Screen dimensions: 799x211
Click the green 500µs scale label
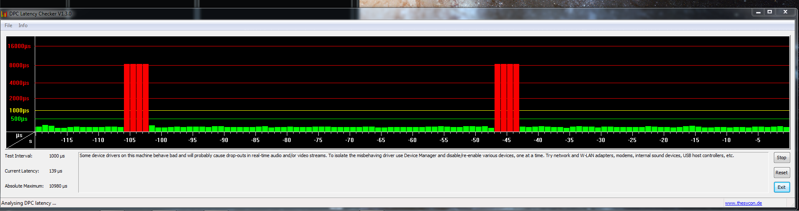pyautogui.click(x=19, y=119)
